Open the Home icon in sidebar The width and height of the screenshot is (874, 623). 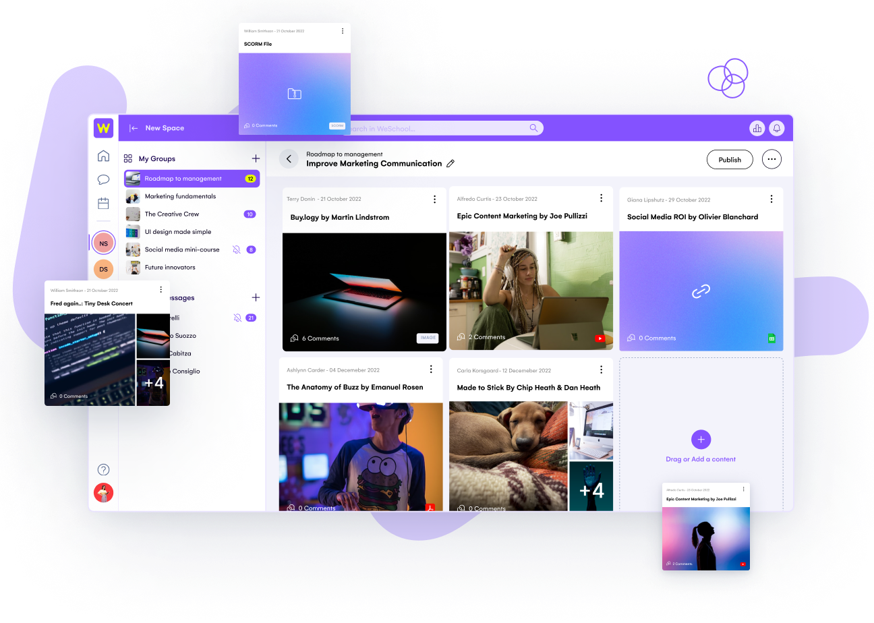pos(103,156)
